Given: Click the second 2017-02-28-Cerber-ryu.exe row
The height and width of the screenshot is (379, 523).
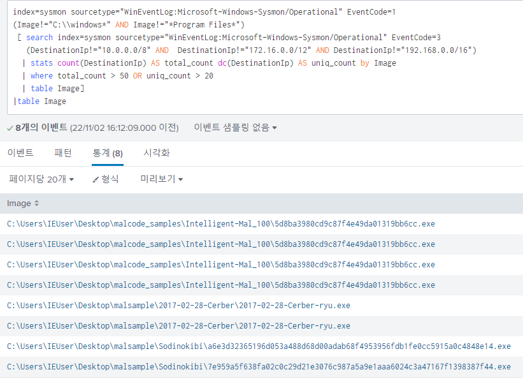Looking at the screenshot, I should tap(261, 326).
